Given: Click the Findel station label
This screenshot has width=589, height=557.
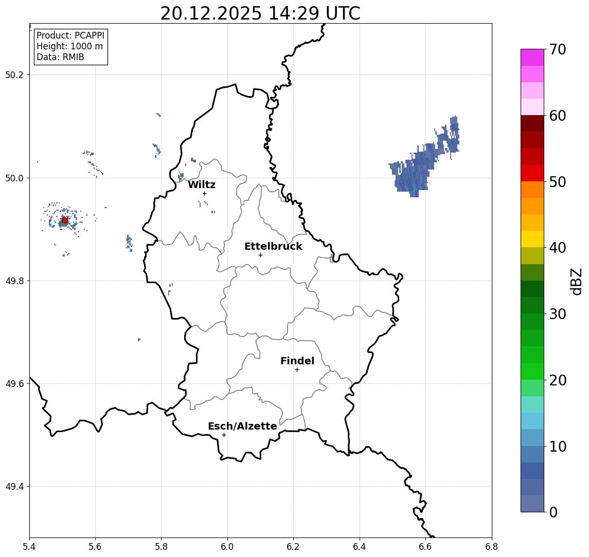Looking at the screenshot, I should [297, 361].
